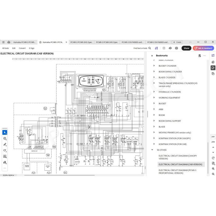The height and width of the screenshot is (216, 216).
Task: Click the Save disk icon
Action: [x=164, y=48]
